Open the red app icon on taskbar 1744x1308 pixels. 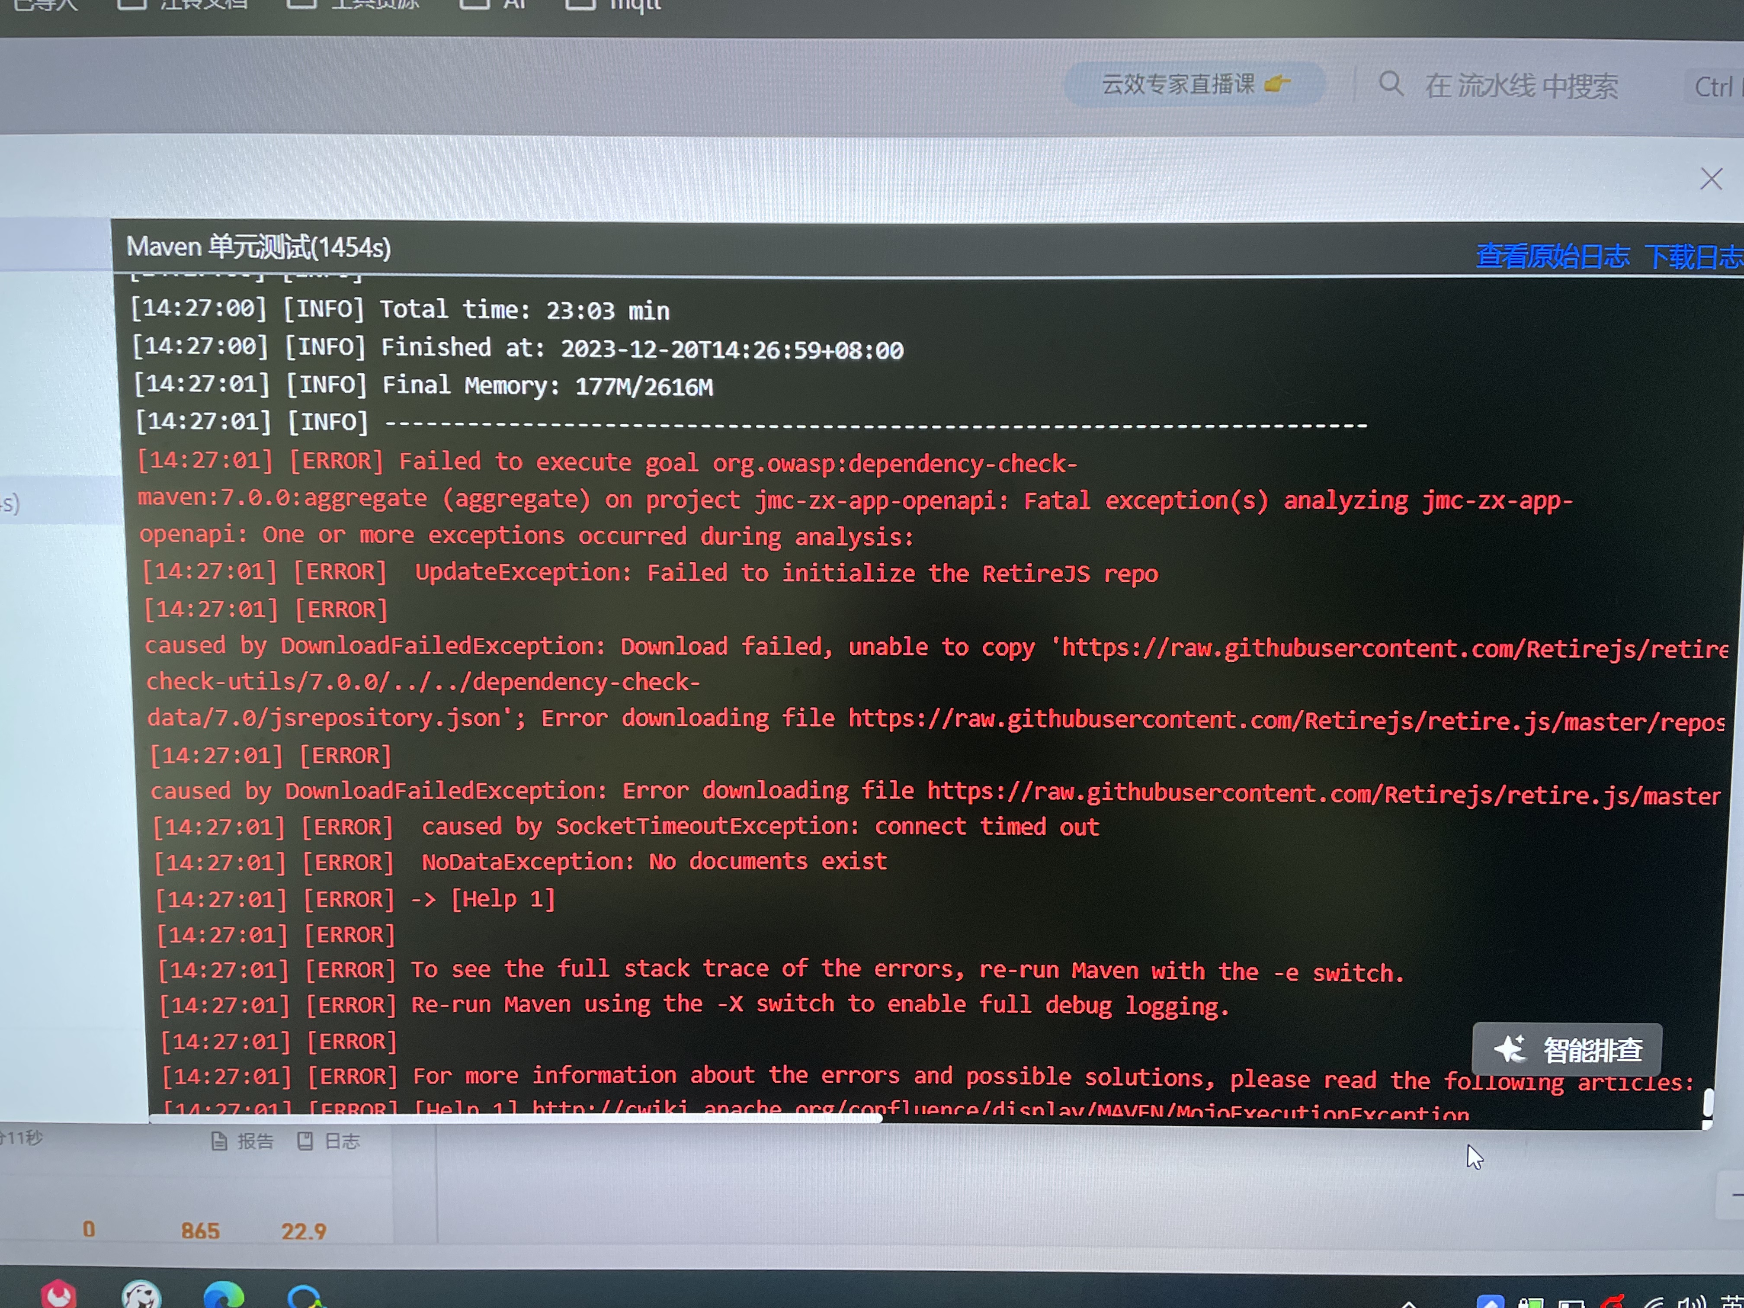pyautogui.click(x=58, y=1295)
